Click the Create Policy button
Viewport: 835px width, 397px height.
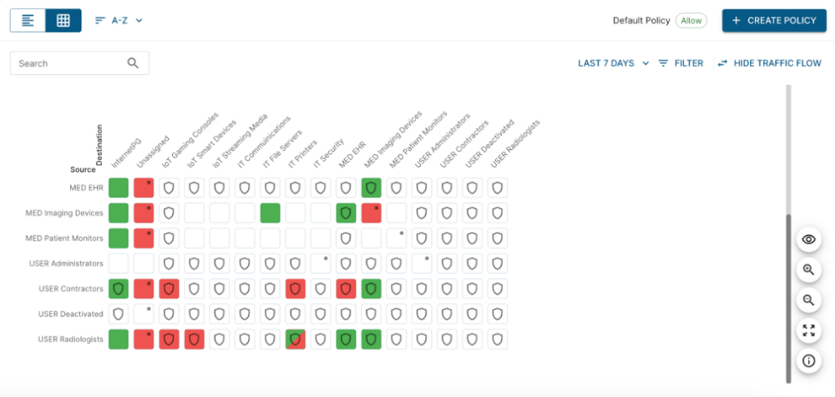[x=774, y=20]
